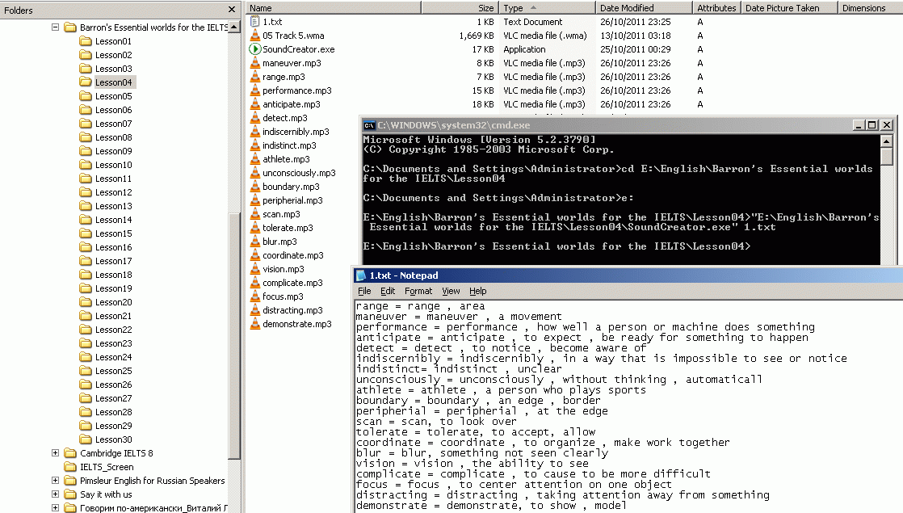Click the VLC icon of focus.mp3

[254, 297]
